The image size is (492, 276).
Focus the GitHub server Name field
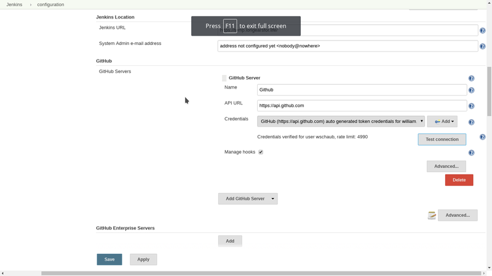[x=362, y=90]
